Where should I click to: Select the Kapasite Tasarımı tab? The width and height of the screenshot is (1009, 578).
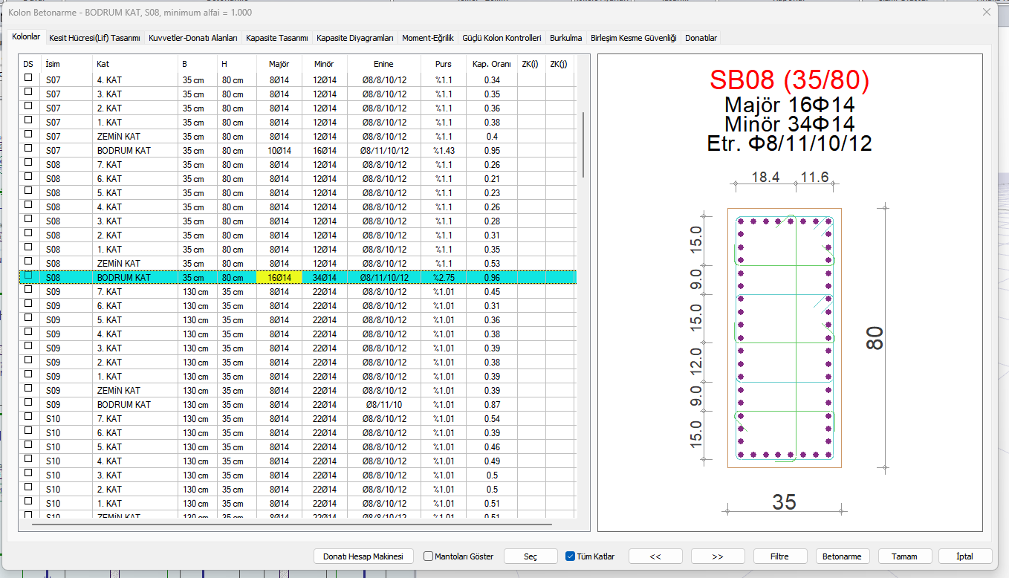pos(277,38)
